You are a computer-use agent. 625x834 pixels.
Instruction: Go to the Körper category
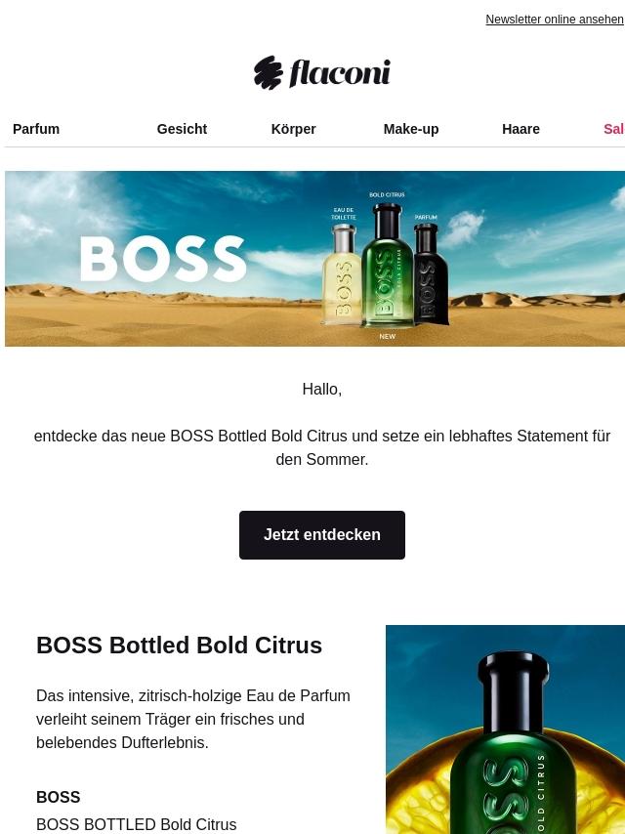tap(294, 129)
